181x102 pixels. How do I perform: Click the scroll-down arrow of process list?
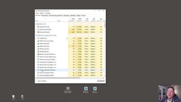point(105,76)
